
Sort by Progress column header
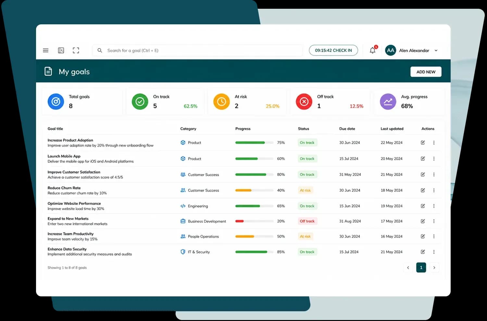point(243,129)
